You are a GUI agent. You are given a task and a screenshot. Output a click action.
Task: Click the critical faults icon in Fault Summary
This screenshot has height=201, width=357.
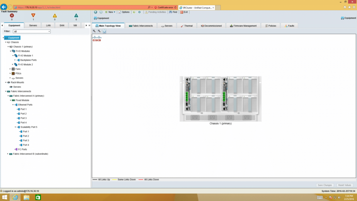point(12,16)
